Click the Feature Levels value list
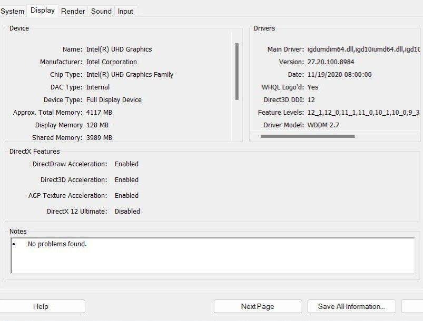Screen dimensions: 423x321 coord(363,113)
